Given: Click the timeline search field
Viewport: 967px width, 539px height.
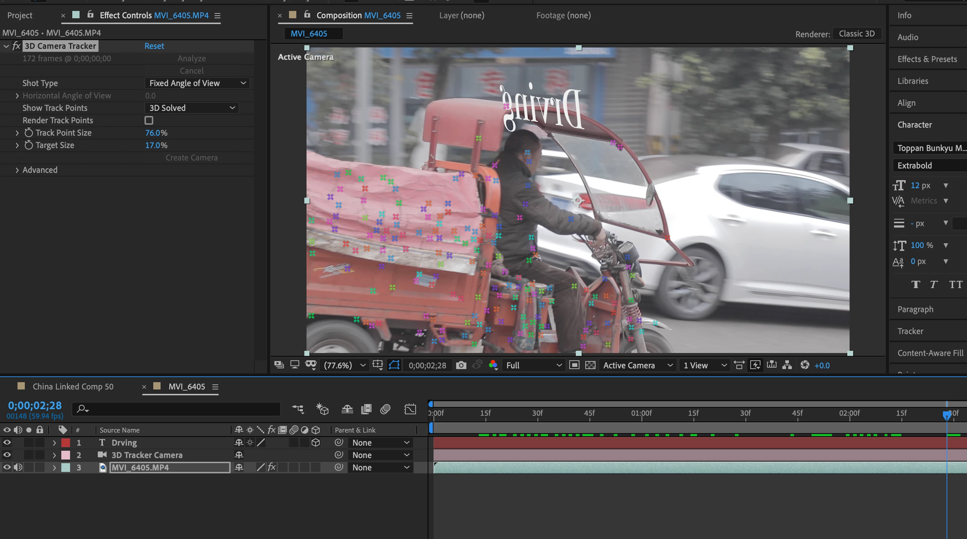Looking at the screenshot, I should pos(180,409).
